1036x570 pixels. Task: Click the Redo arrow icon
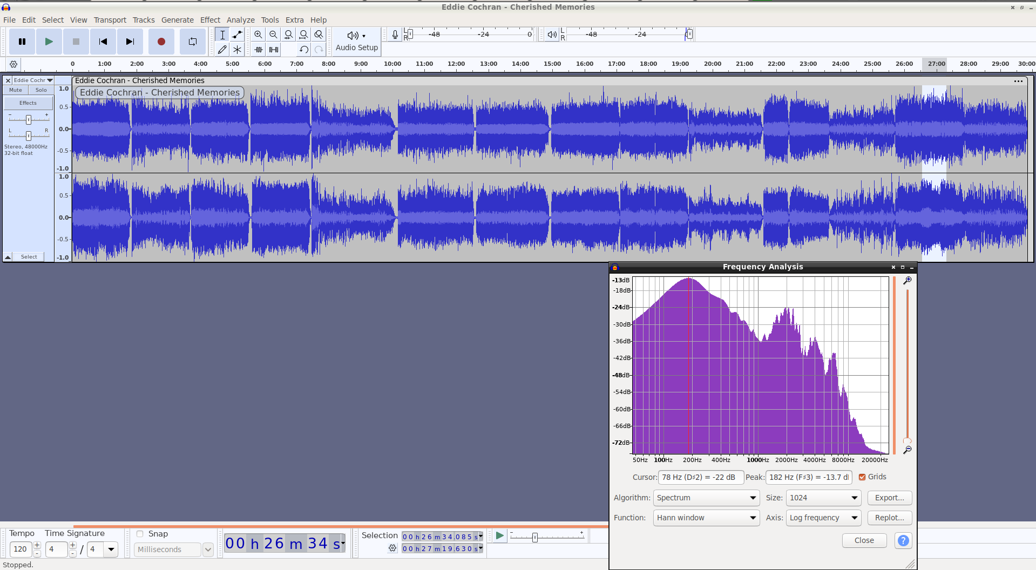319,49
